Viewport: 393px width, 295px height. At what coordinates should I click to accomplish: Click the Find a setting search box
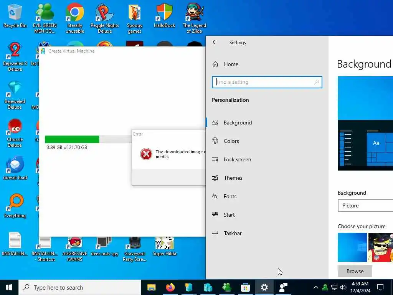(x=267, y=82)
